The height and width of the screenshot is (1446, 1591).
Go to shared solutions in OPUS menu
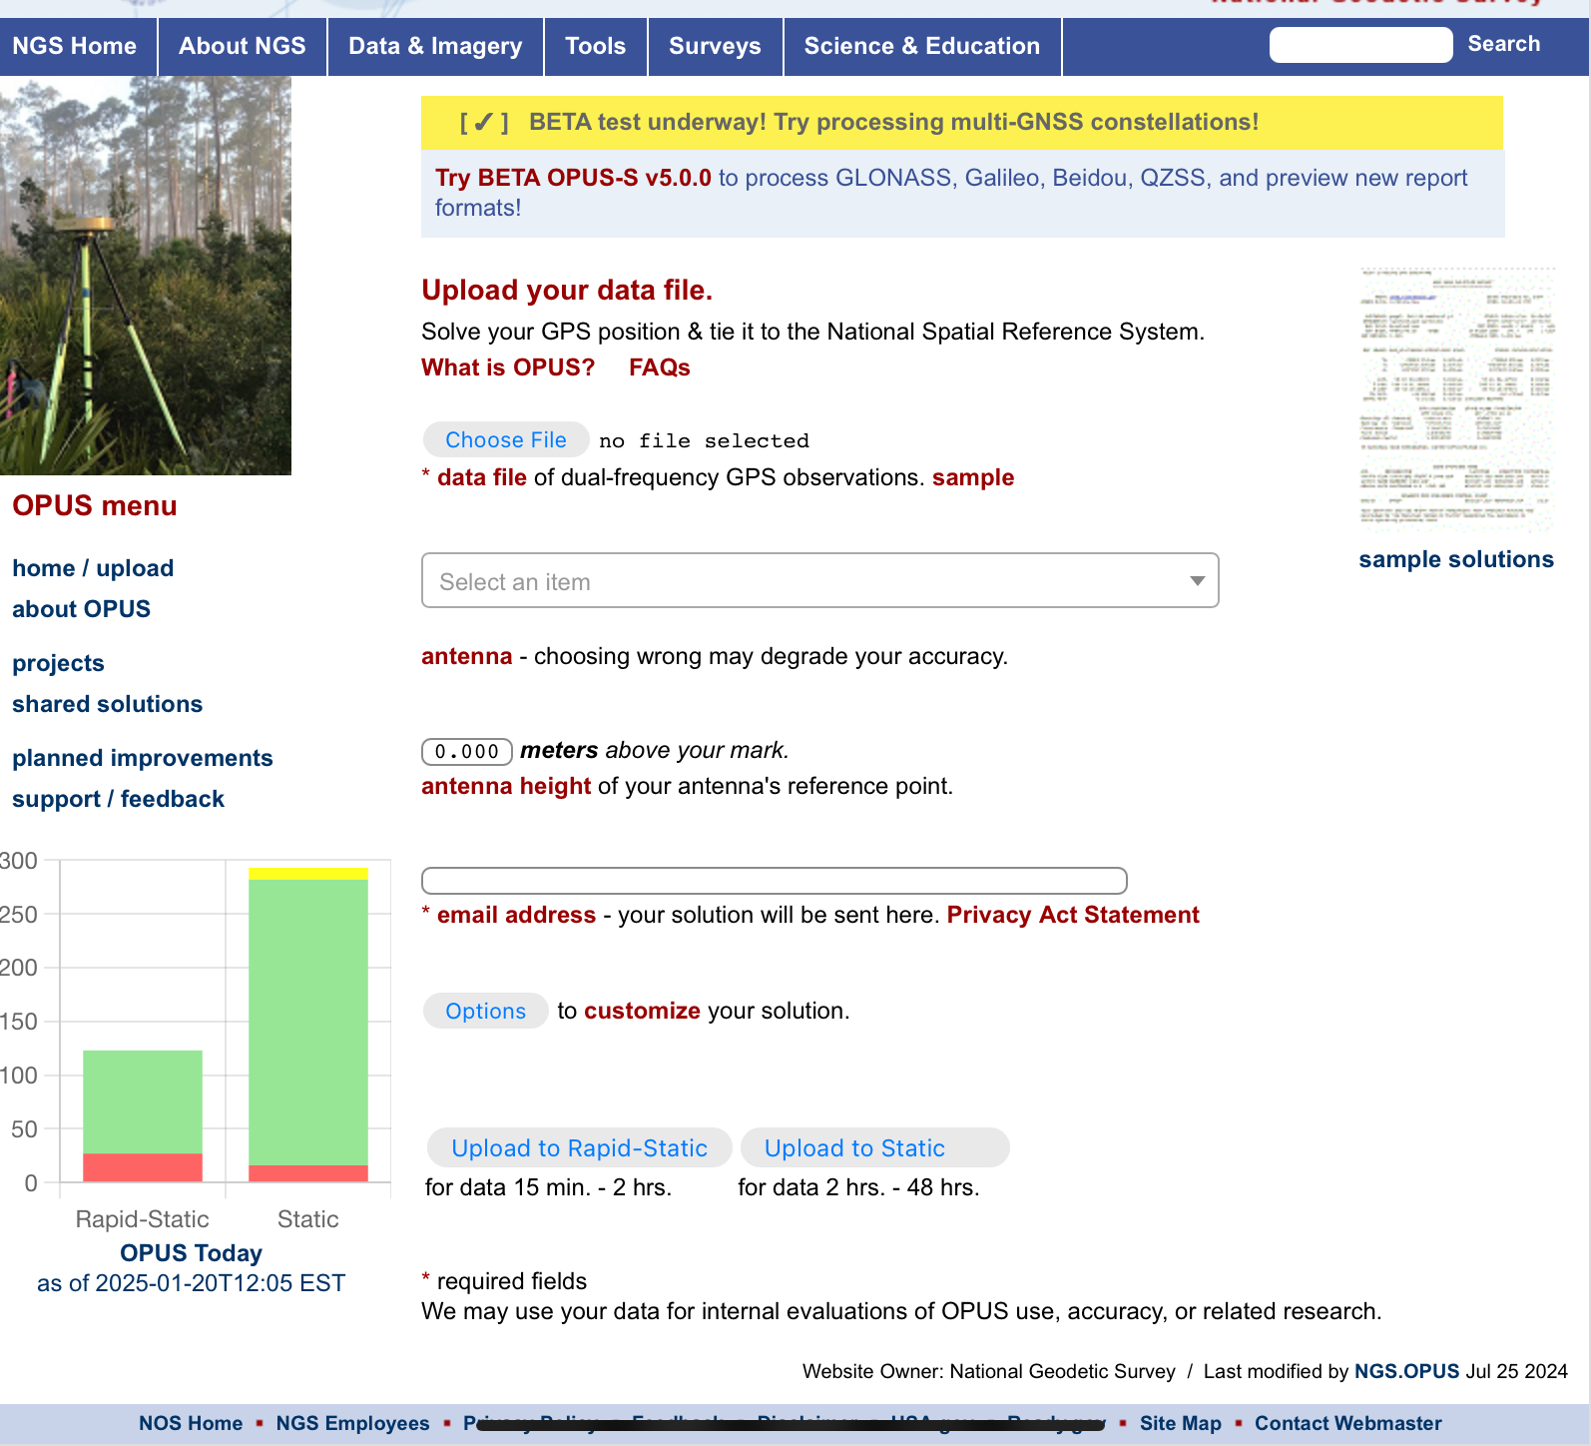coord(108,705)
